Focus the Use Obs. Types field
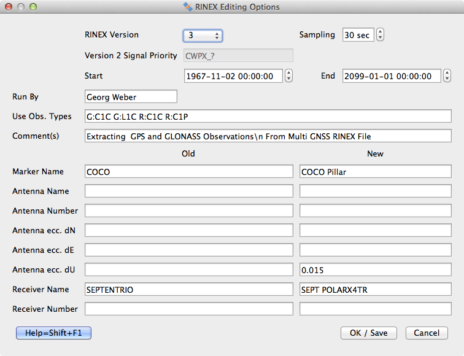 coord(268,117)
